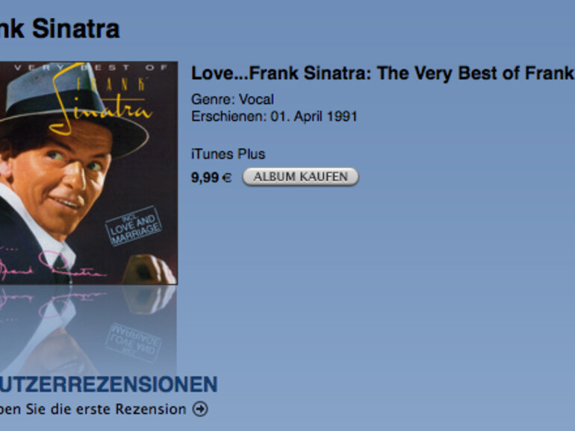Viewport: 575px width, 431px height.
Task: Click the 'Genre:' label text
Action: pyautogui.click(x=214, y=99)
